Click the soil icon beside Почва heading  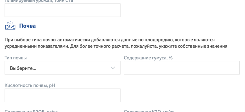tap(10, 26)
